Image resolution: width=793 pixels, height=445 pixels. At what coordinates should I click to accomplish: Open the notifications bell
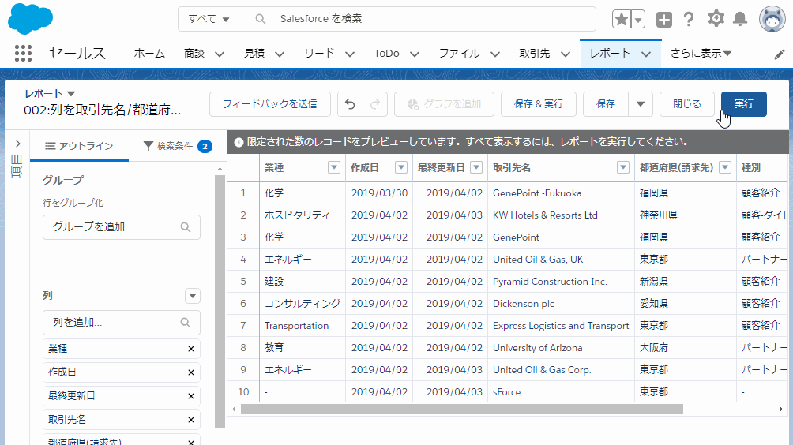[740, 19]
